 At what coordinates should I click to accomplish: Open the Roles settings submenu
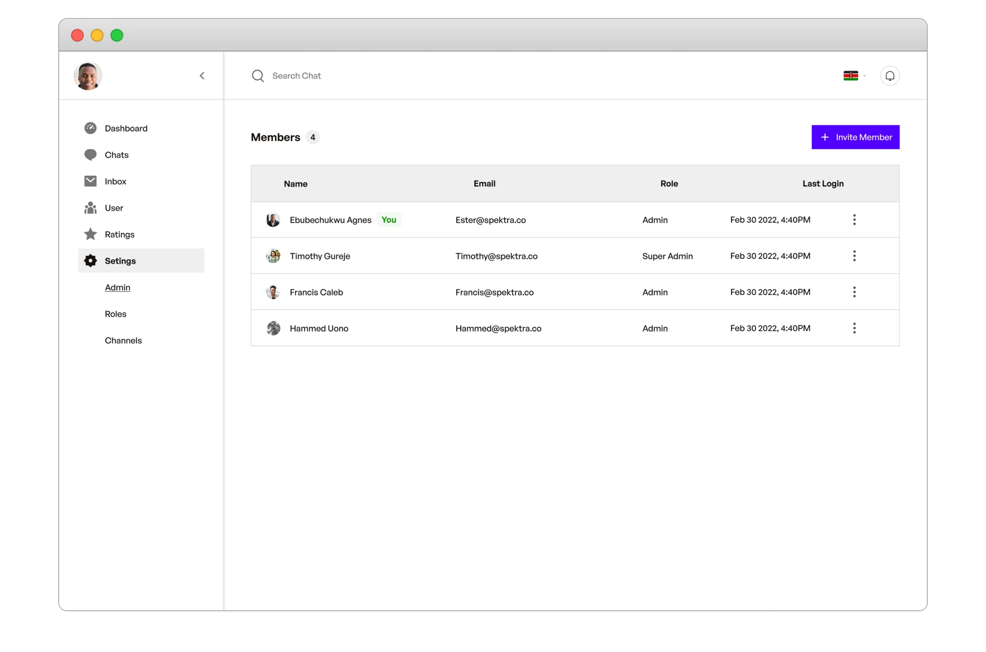click(x=116, y=314)
